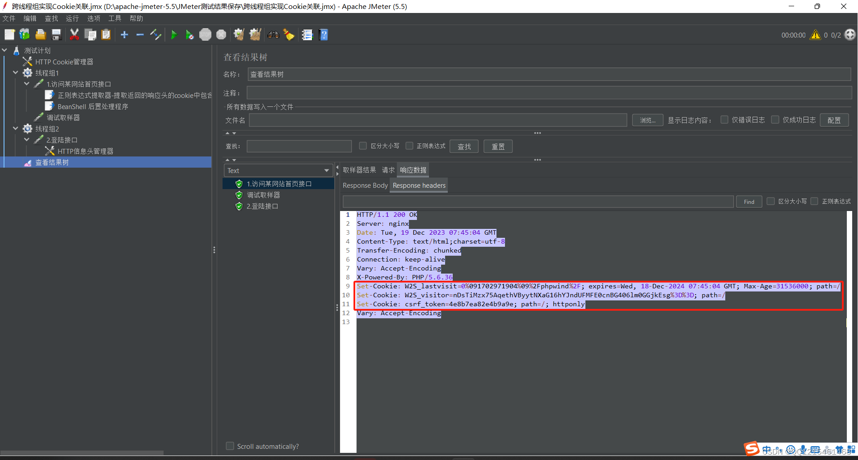Click the Copy icon in toolbar
Screen dimensions: 858x460
tap(90, 35)
